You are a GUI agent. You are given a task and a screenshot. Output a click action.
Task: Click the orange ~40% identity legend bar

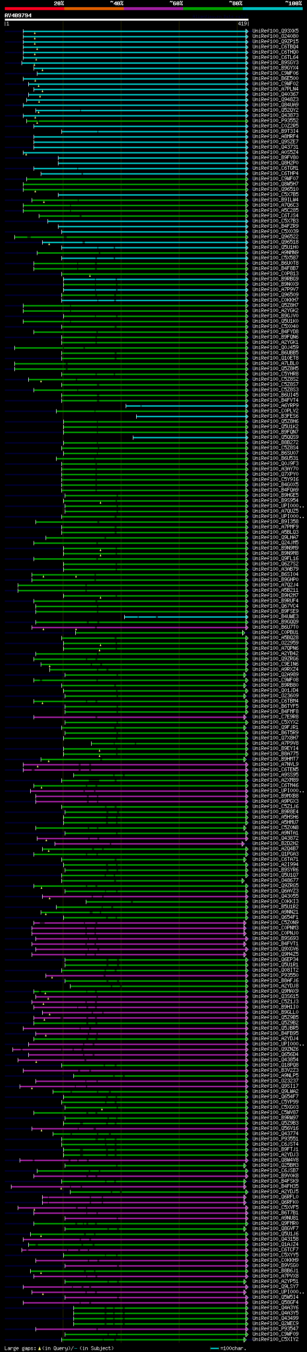coord(94,9)
